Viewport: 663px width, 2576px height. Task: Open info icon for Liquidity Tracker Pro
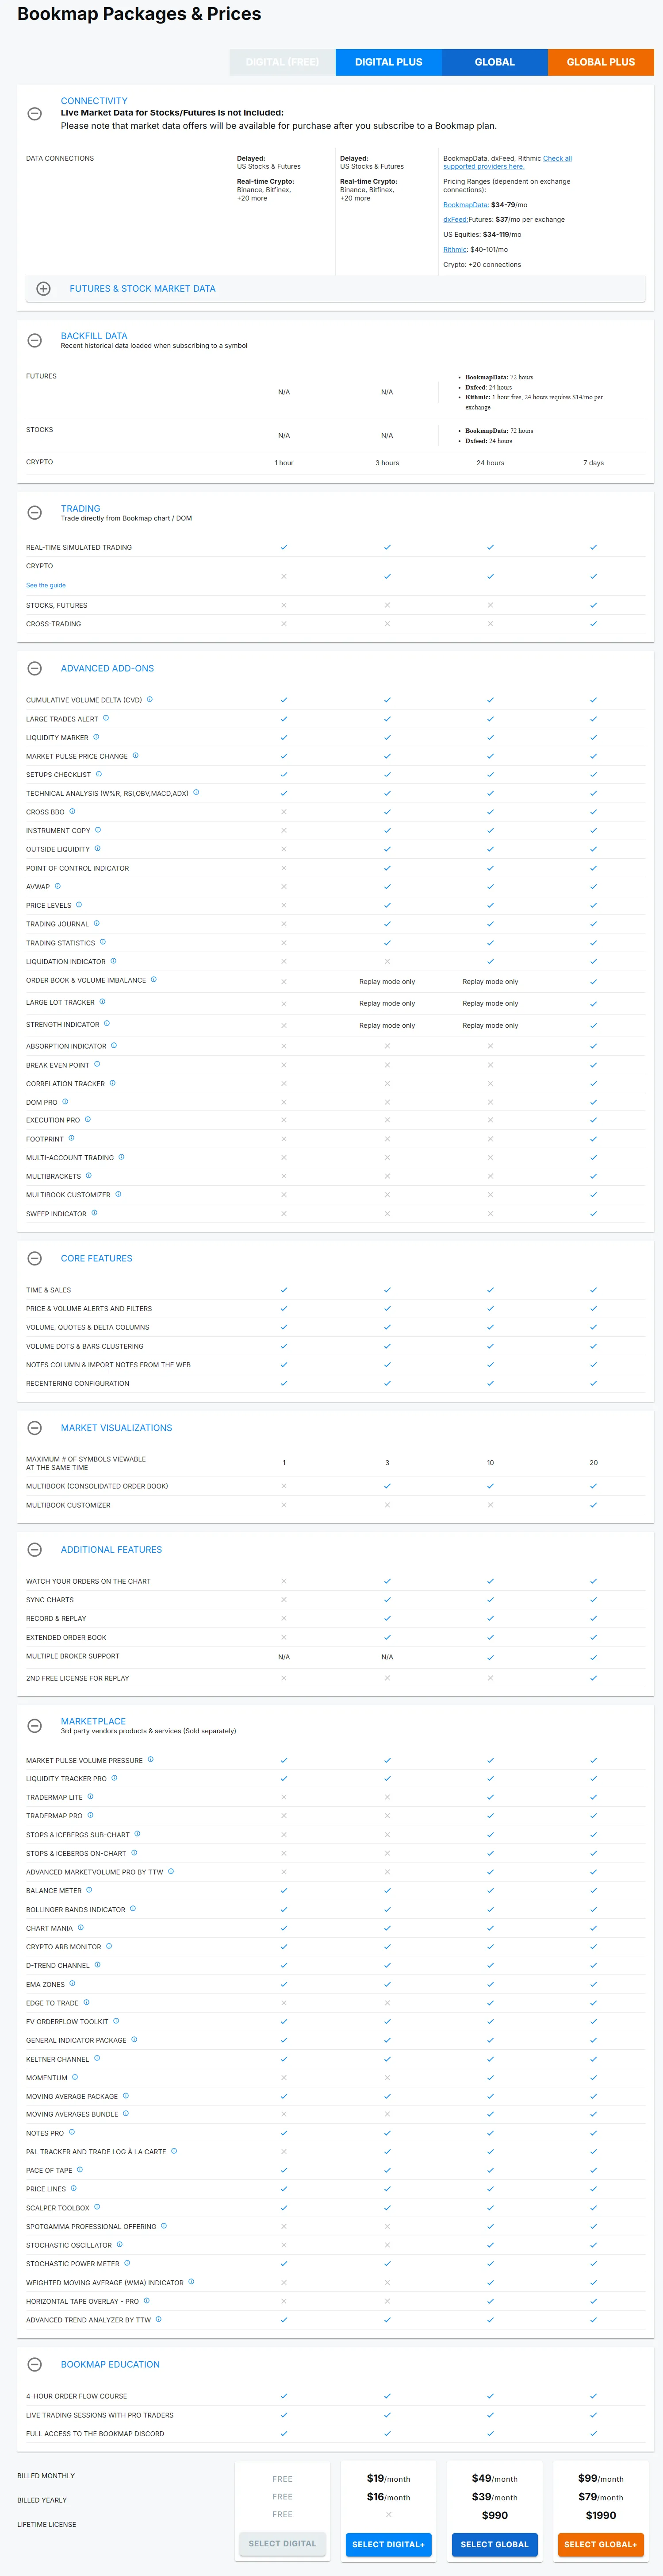tap(114, 1778)
